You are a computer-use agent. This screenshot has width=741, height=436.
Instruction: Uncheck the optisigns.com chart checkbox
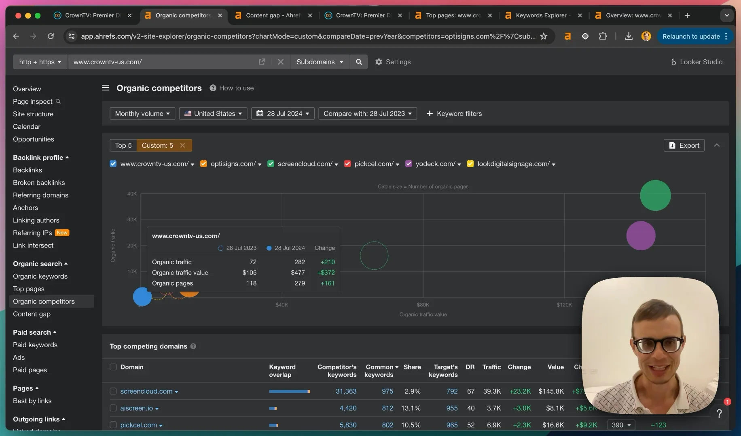point(204,163)
